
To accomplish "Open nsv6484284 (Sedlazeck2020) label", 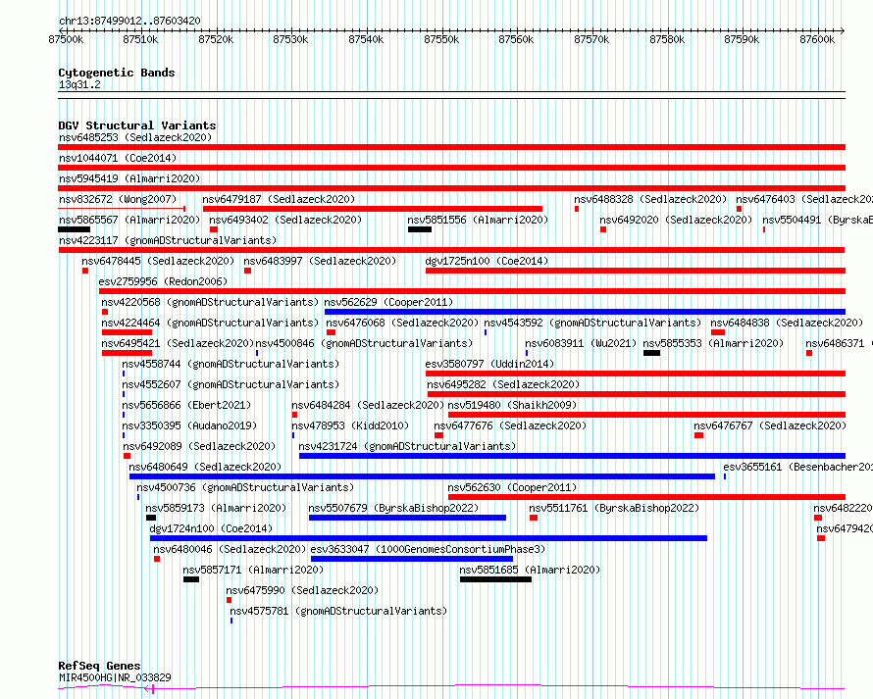I will point(368,405).
